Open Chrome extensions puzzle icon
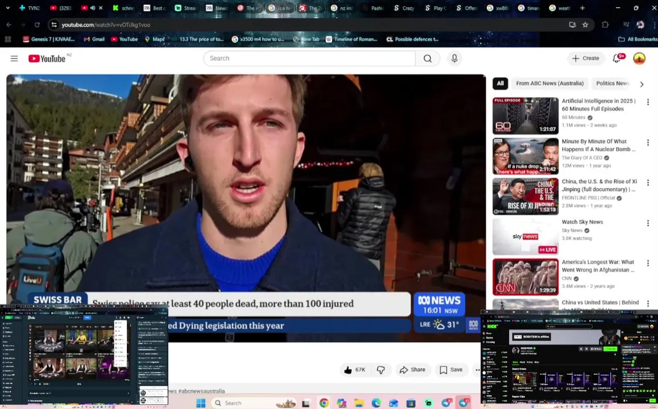658x409 pixels. (x=605, y=25)
